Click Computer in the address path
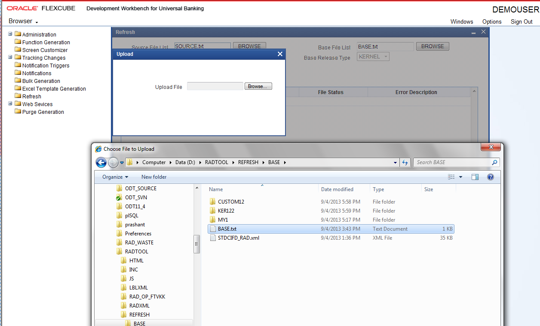The width and height of the screenshot is (540, 326). pyautogui.click(x=154, y=162)
